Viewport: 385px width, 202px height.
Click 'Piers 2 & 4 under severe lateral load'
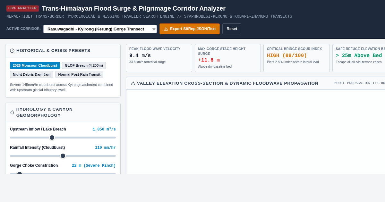point(293,62)
